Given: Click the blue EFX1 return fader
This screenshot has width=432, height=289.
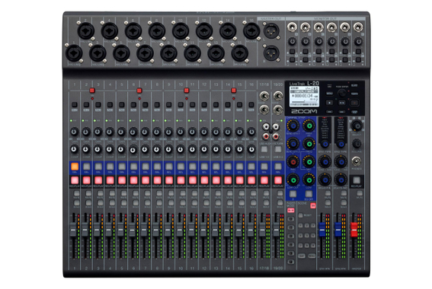Looking at the screenshot, I should [322, 230].
